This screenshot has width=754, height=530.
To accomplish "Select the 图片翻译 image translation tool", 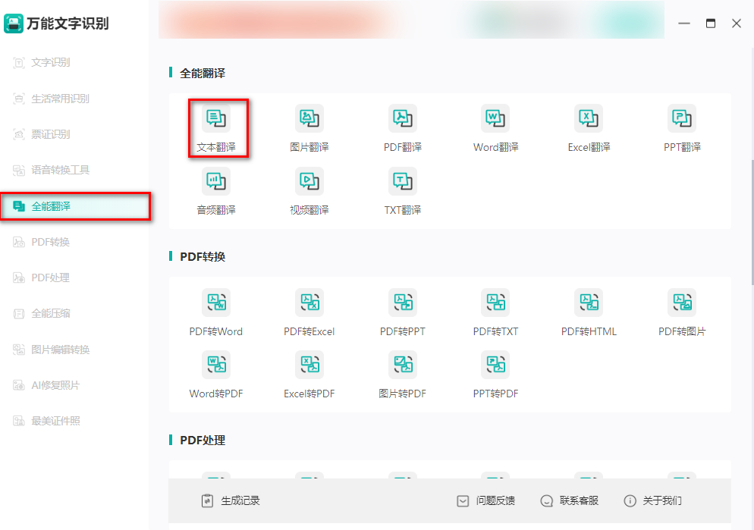I will click(x=310, y=126).
